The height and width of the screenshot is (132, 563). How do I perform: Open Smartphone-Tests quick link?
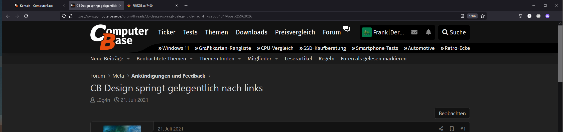tap(375, 48)
